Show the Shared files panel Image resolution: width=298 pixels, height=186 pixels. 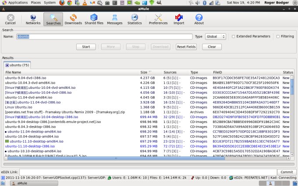(x=93, y=18)
